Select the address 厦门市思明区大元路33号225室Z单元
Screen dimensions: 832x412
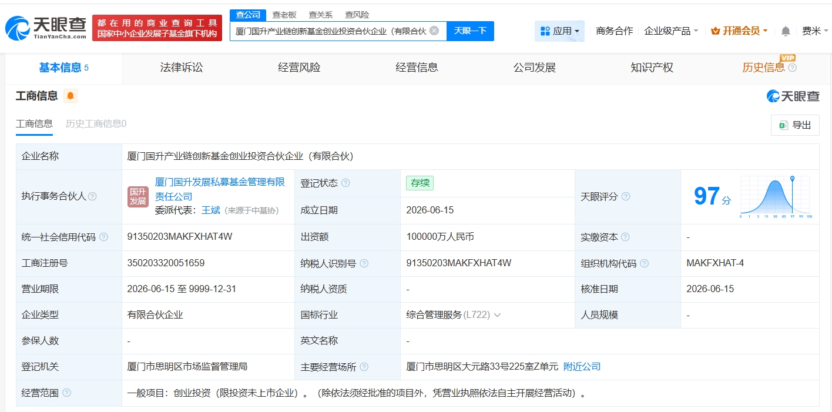coord(482,367)
